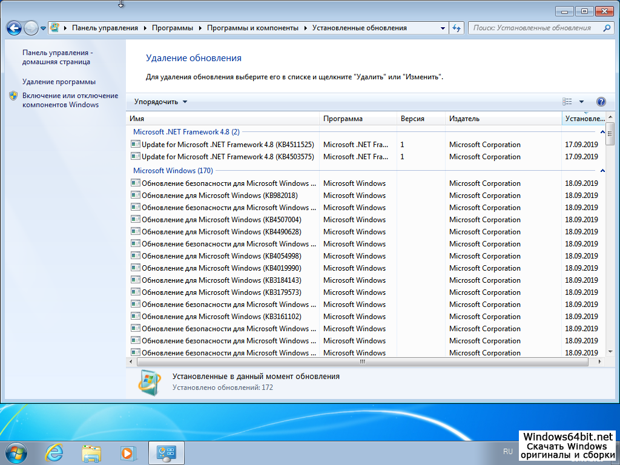This screenshot has width=620, height=465.
Task: Open the help question mark icon
Action: pyautogui.click(x=601, y=102)
